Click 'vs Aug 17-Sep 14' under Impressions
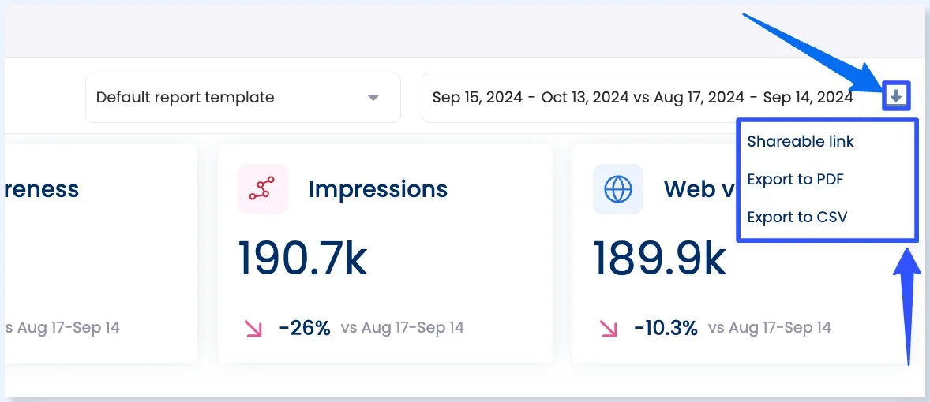 403,328
